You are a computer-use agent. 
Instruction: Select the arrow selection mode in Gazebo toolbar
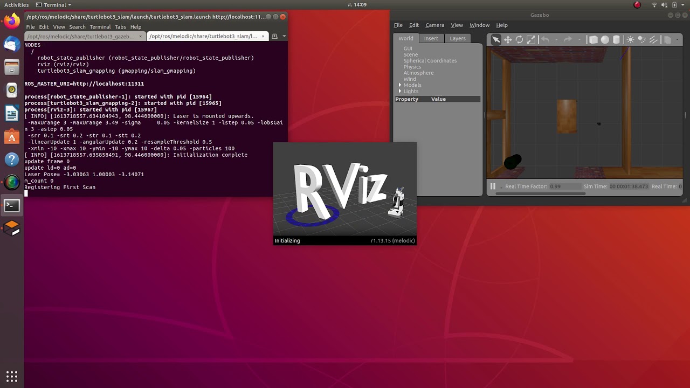point(495,39)
